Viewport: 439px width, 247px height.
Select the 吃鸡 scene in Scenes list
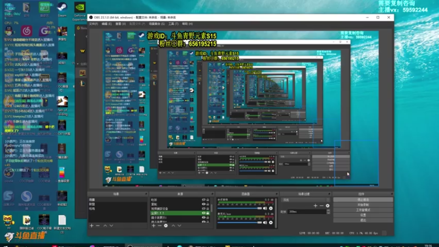117,209
